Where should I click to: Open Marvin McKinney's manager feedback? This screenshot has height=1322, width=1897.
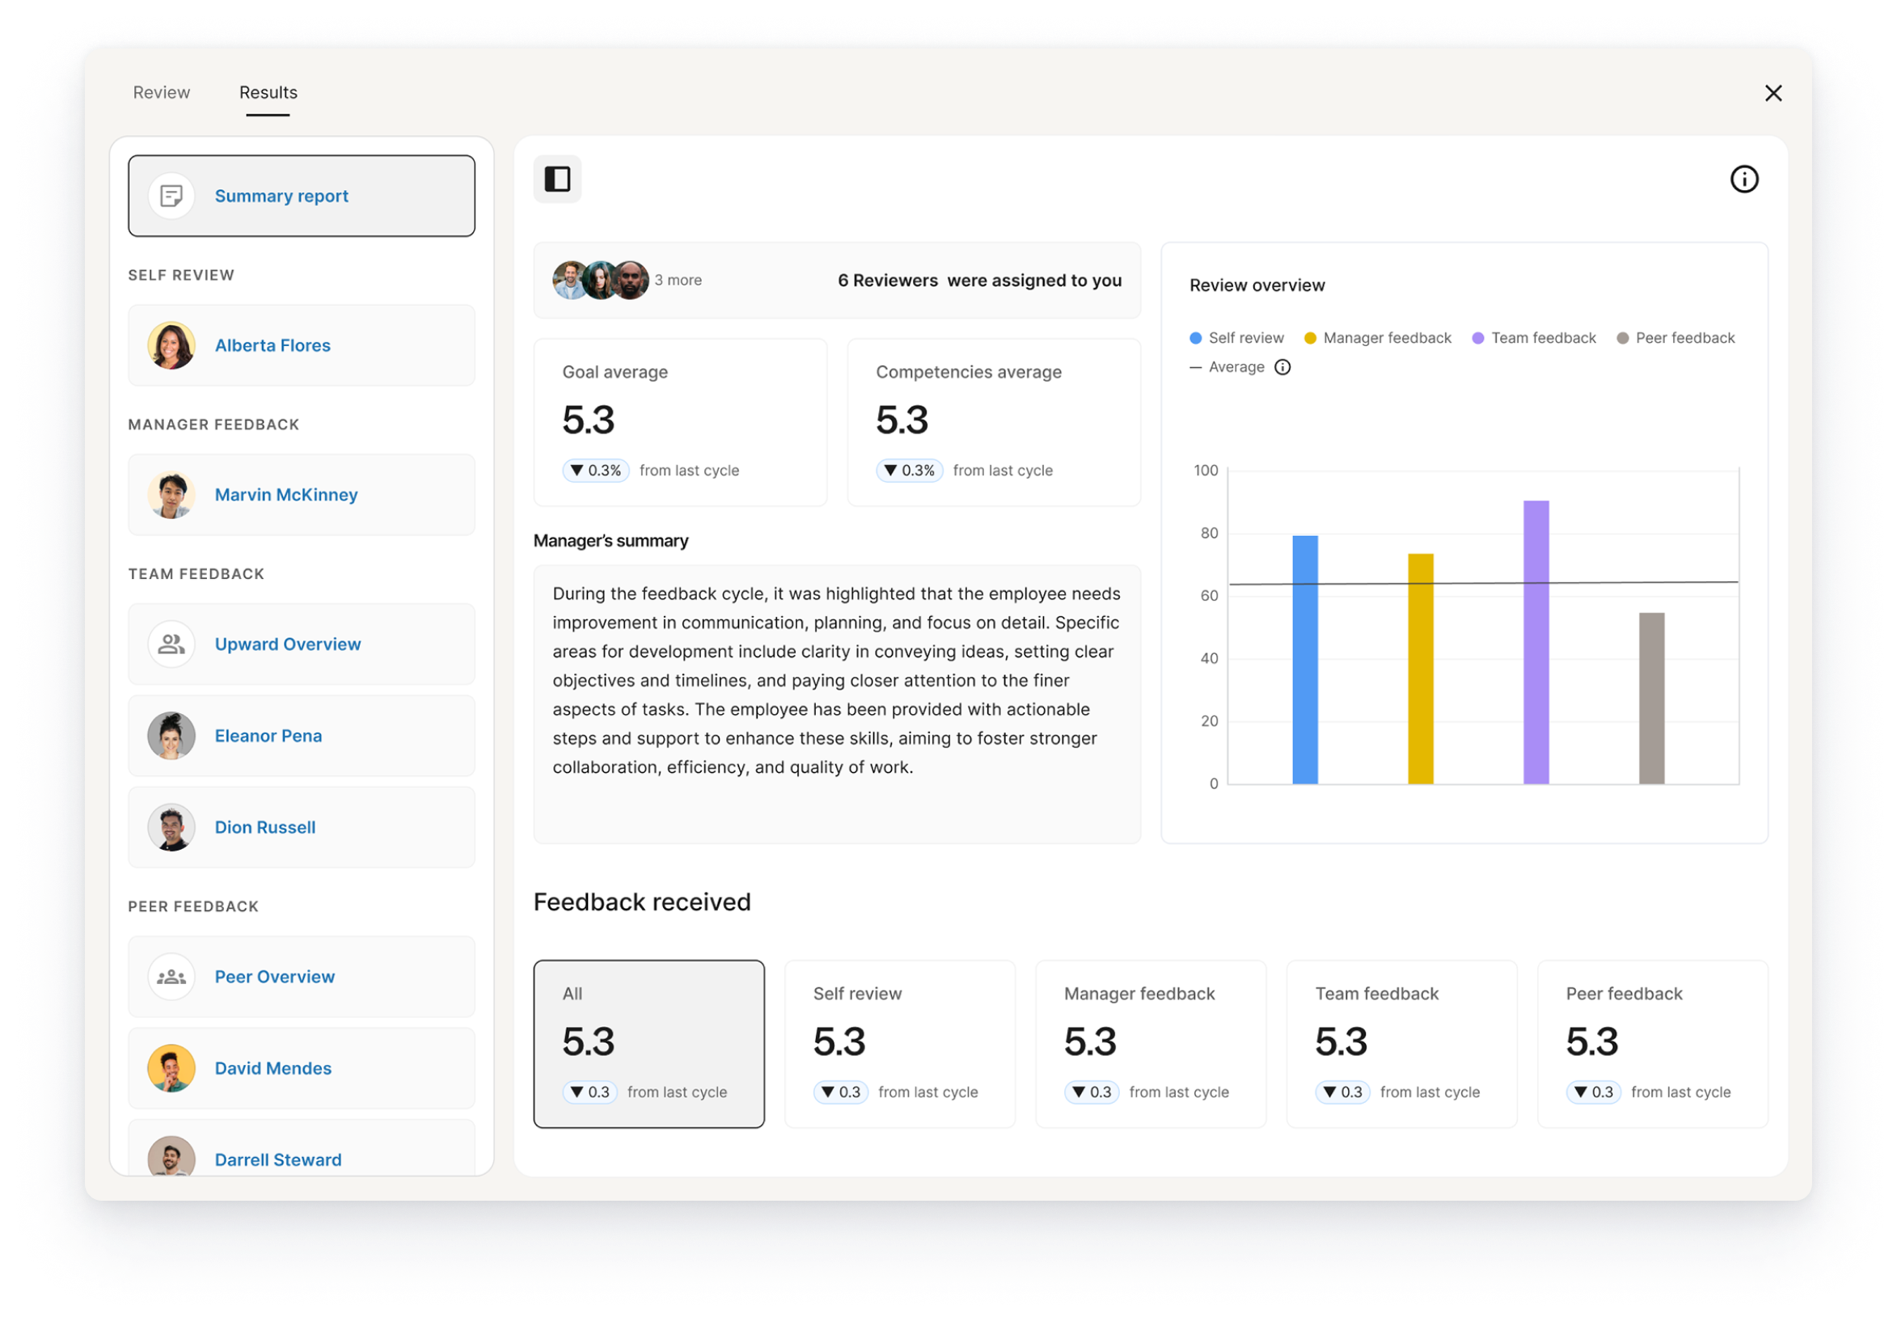286,494
